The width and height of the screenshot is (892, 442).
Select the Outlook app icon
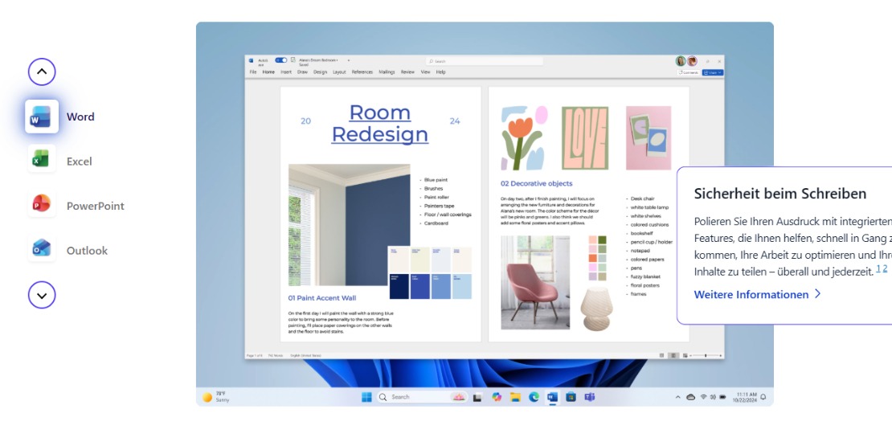42,251
